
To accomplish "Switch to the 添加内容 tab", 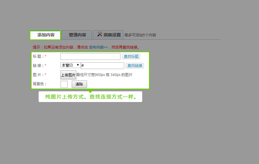I will tap(45, 35).
